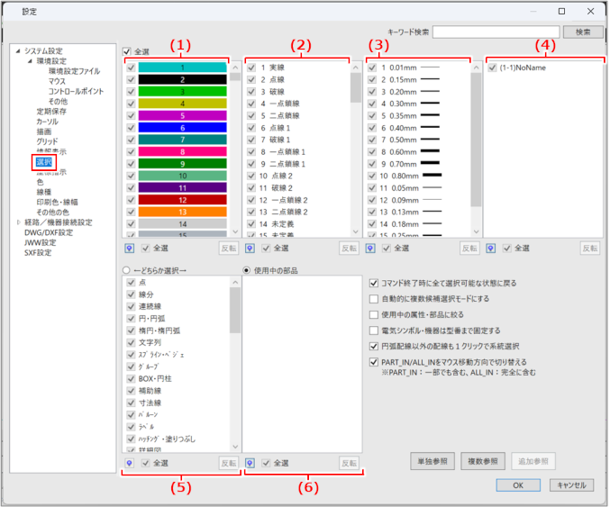Click the pin icon below the 使用中の部品 list
This screenshot has height=507, width=610.
click(x=250, y=463)
